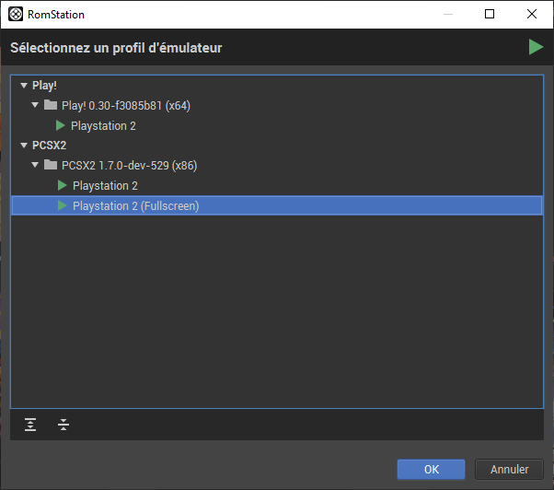The width and height of the screenshot is (554, 490).
Task: Collapse the Play! root group
Action: [24, 86]
